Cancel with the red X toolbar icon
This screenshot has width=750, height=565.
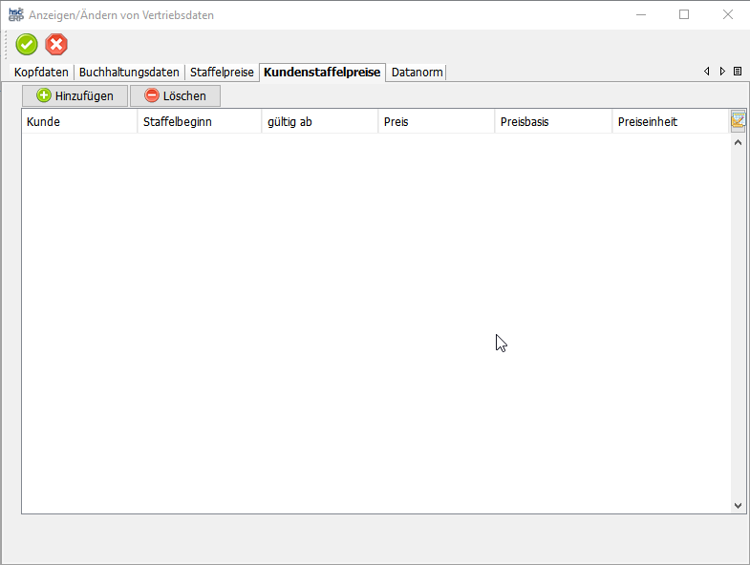57,44
